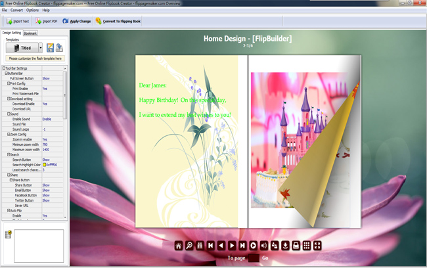427x268 pixels.
Task: Click Convert To Flipping Book button
Action: pyautogui.click(x=118, y=21)
